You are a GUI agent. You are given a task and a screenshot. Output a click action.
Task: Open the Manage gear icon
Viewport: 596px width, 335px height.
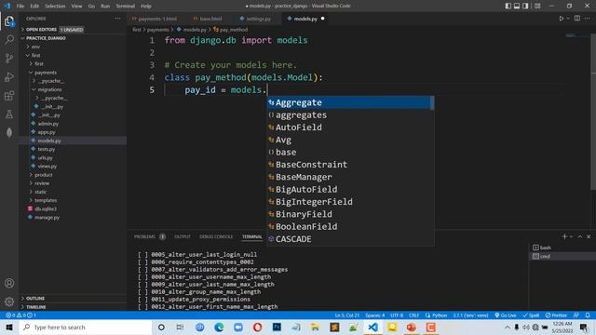(x=9, y=301)
